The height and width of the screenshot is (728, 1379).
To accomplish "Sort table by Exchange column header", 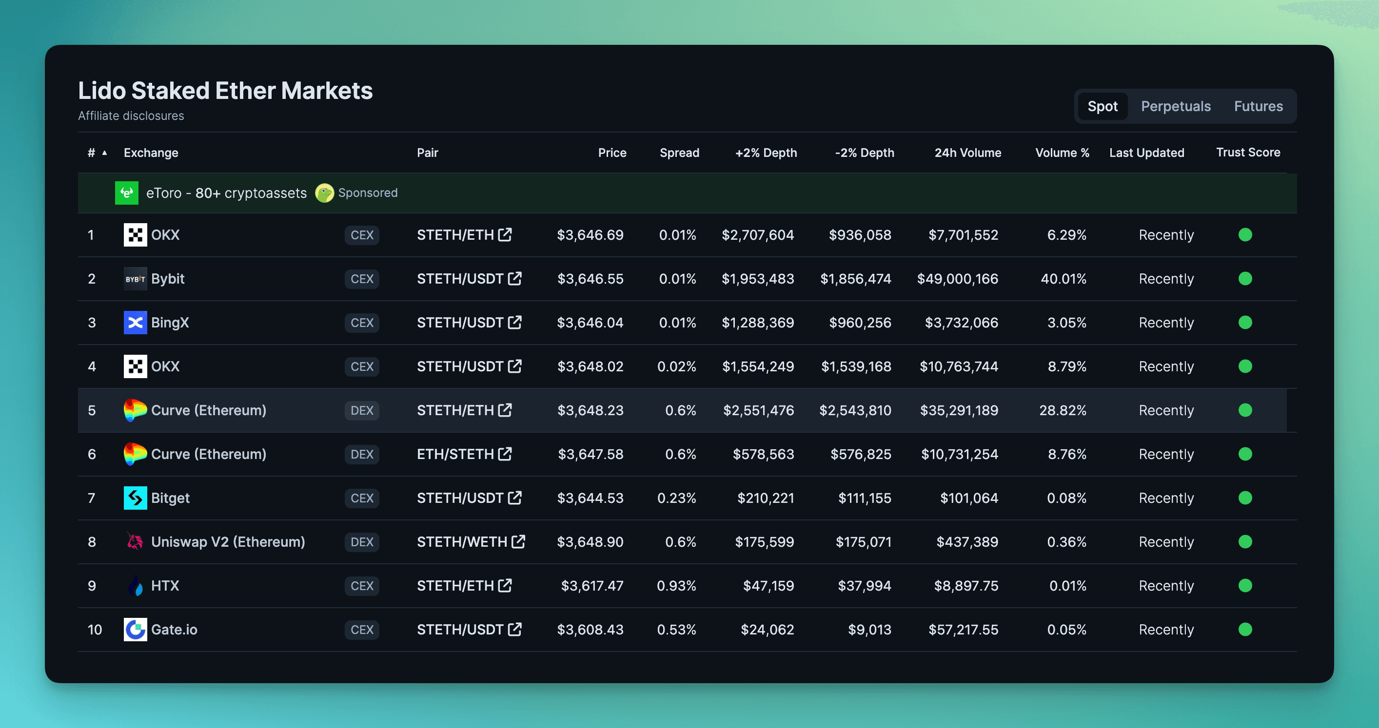I will point(151,153).
